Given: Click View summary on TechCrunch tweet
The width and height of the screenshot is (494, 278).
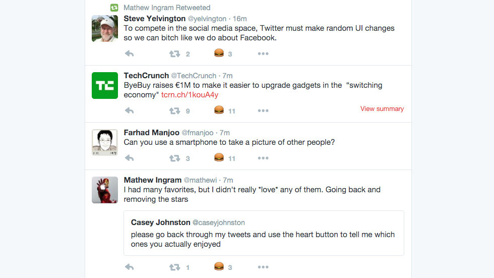Looking at the screenshot, I should pos(382,108).
